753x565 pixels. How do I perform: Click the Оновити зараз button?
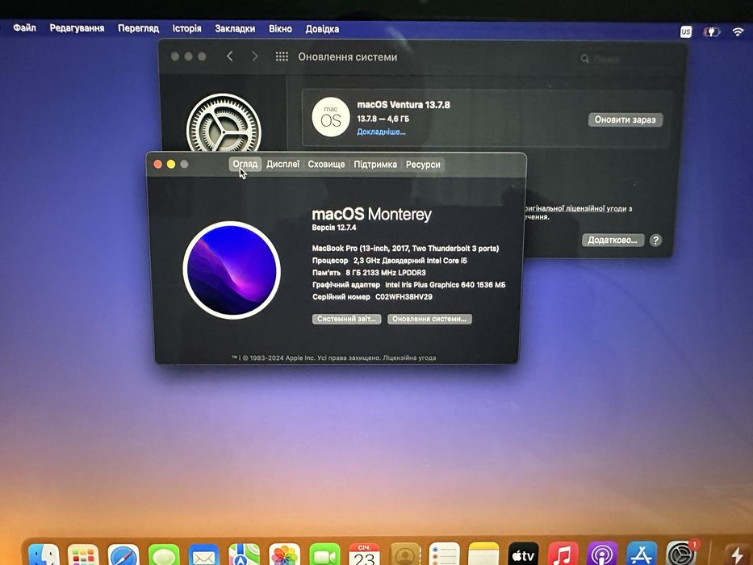click(x=625, y=119)
